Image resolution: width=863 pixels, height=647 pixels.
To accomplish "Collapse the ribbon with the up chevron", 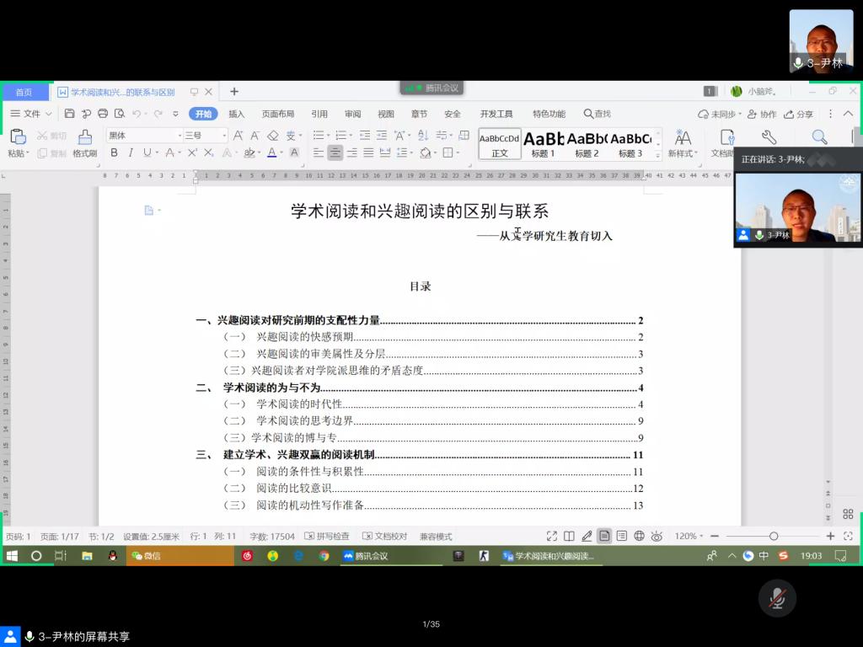I will 848,114.
